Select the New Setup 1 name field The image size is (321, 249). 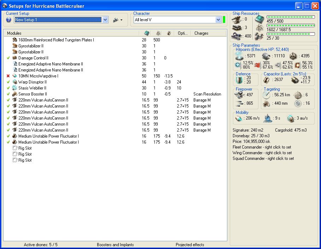pyautogui.click(x=58, y=20)
